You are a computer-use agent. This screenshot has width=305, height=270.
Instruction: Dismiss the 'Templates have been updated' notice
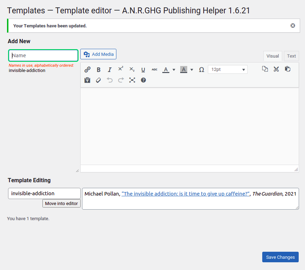coord(293,26)
